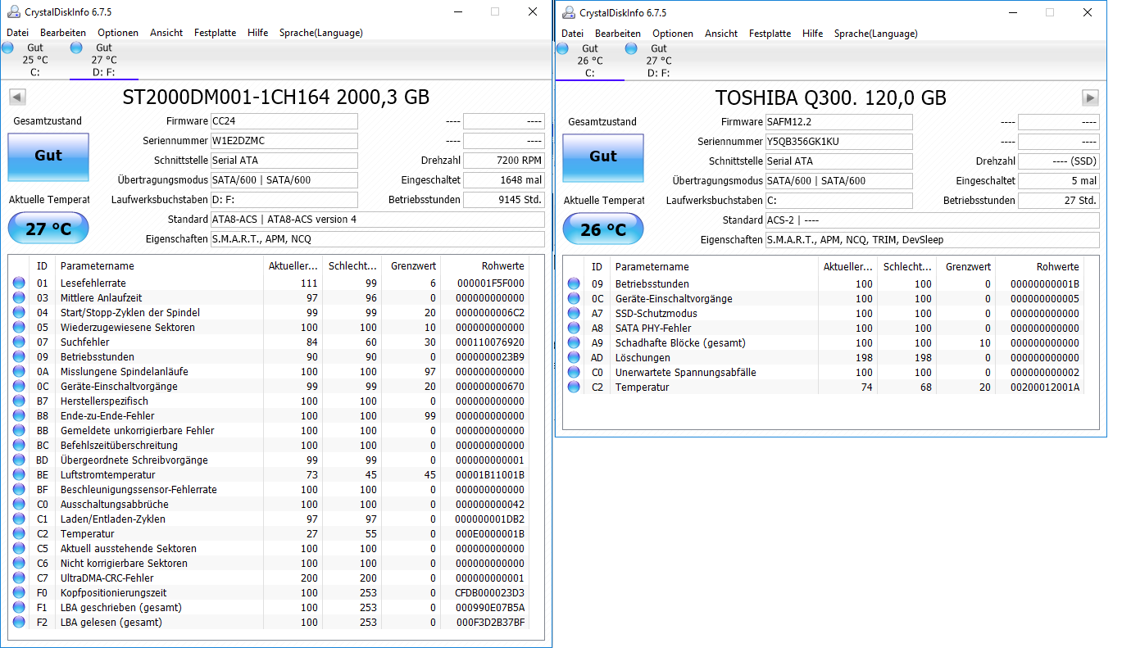Click the ST2000DM001-1CH164 disk title

pos(275,97)
